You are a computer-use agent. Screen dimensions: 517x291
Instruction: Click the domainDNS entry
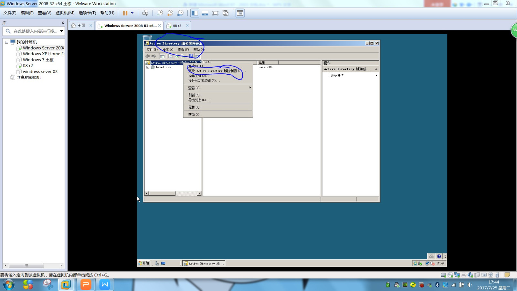[x=266, y=67]
